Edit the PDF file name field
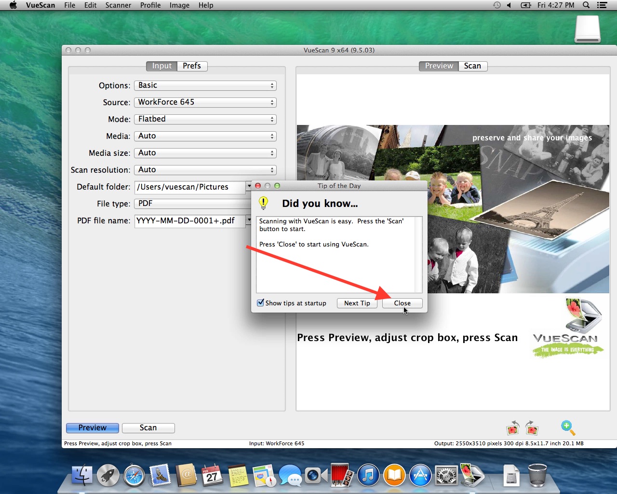The height and width of the screenshot is (494, 617). click(188, 221)
